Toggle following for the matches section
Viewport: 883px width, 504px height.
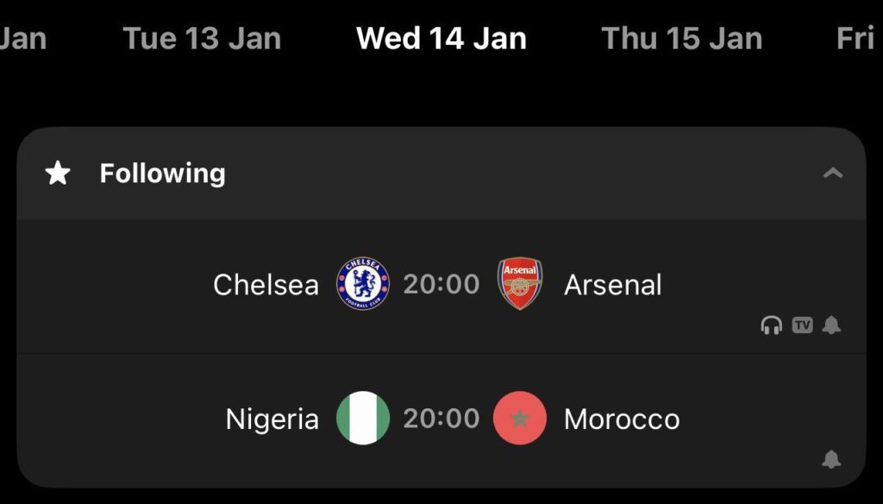pyautogui.click(x=57, y=173)
